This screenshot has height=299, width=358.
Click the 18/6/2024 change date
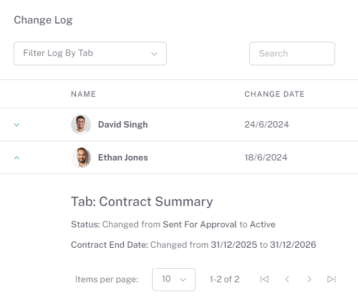[x=266, y=157]
